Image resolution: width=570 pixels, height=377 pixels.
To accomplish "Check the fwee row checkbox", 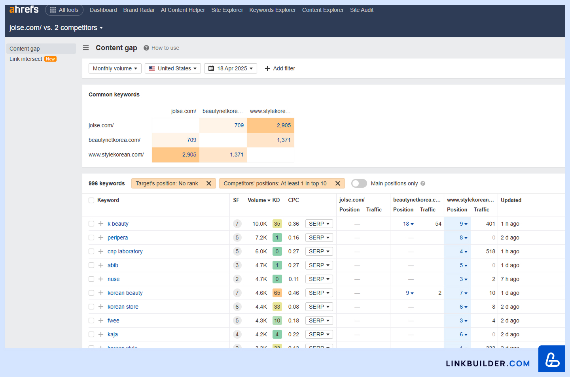I will (91, 320).
